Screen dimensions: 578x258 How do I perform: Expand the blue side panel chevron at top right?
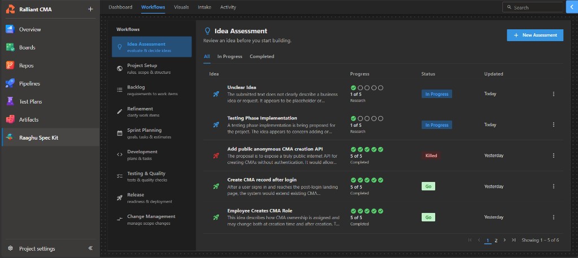pyautogui.click(x=572, y=7)
